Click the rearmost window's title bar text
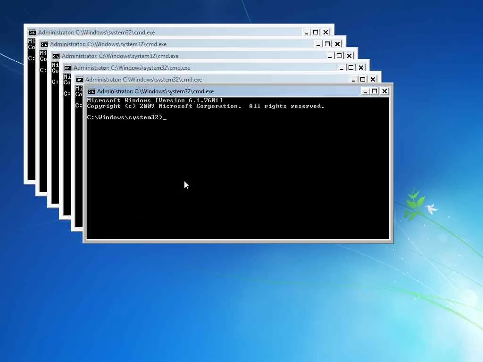Image resolution: width=483 pixels, height=362 pixels. 96,33
